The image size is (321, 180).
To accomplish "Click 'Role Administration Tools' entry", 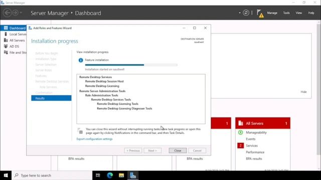I will pyautogui.click(x=101, y=95).
